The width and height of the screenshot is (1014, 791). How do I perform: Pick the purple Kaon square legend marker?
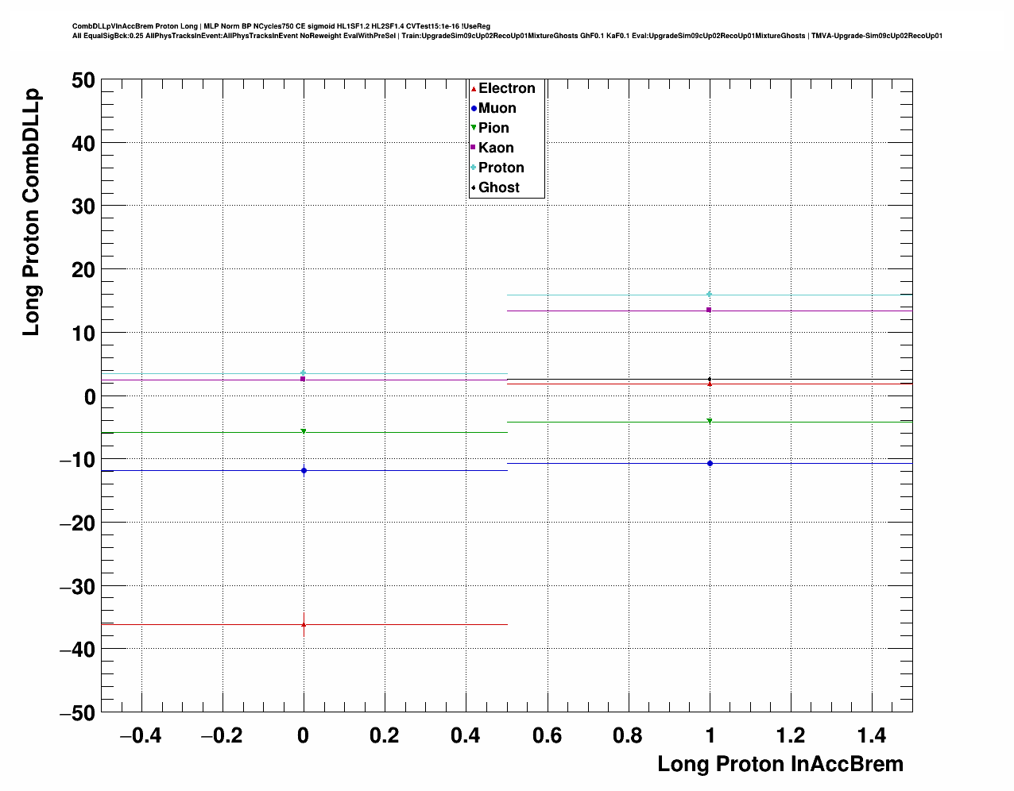pos(474,148)
